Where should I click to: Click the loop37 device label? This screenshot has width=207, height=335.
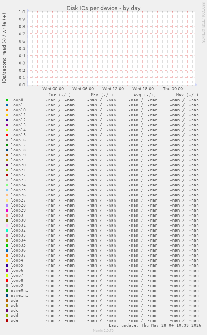coord(18,255)
